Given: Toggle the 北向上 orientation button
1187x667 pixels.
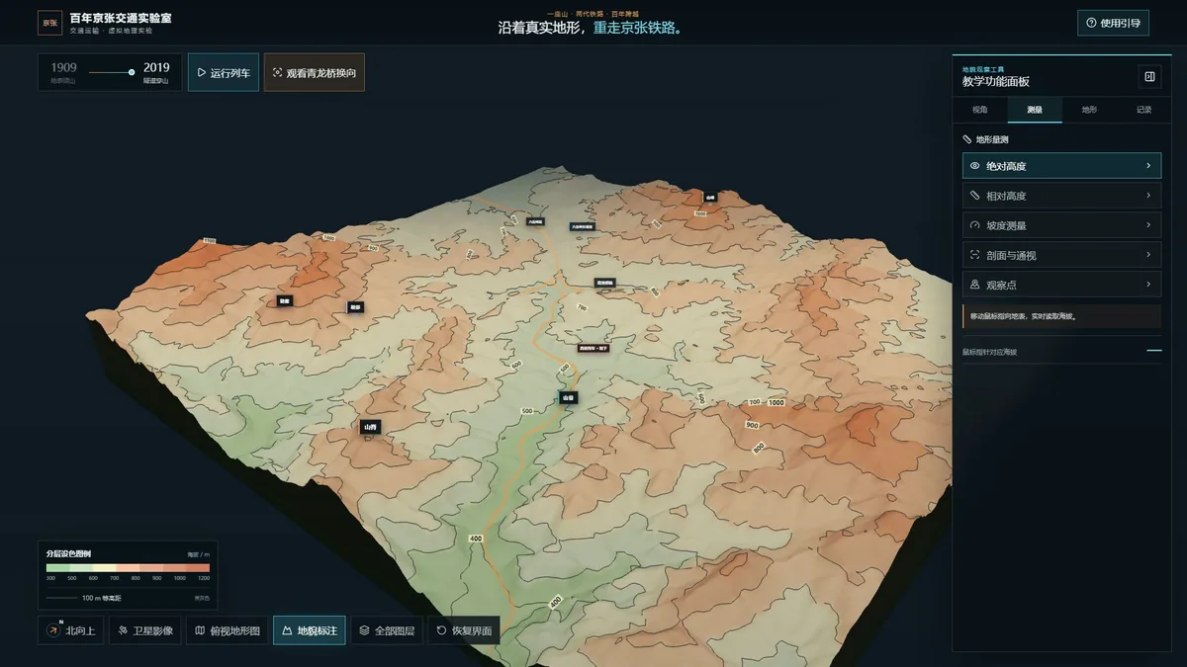Looking at the screenshot, I should (x=70, y=630).
